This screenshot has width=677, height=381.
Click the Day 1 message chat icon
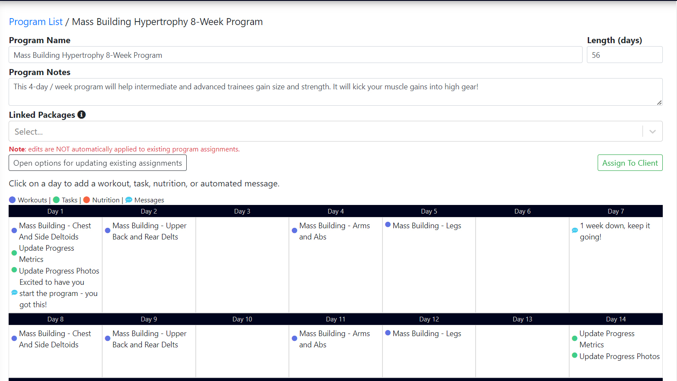14,293
